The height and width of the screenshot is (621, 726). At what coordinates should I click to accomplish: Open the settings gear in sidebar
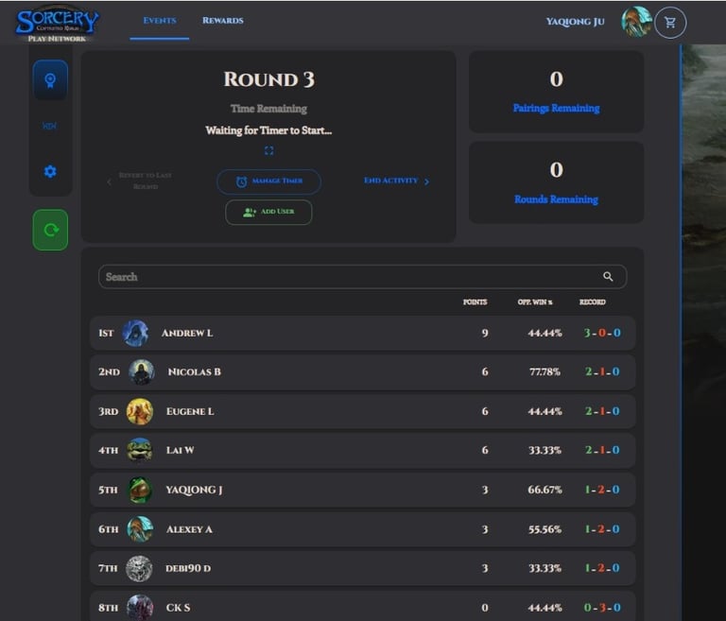pos(50,172)
